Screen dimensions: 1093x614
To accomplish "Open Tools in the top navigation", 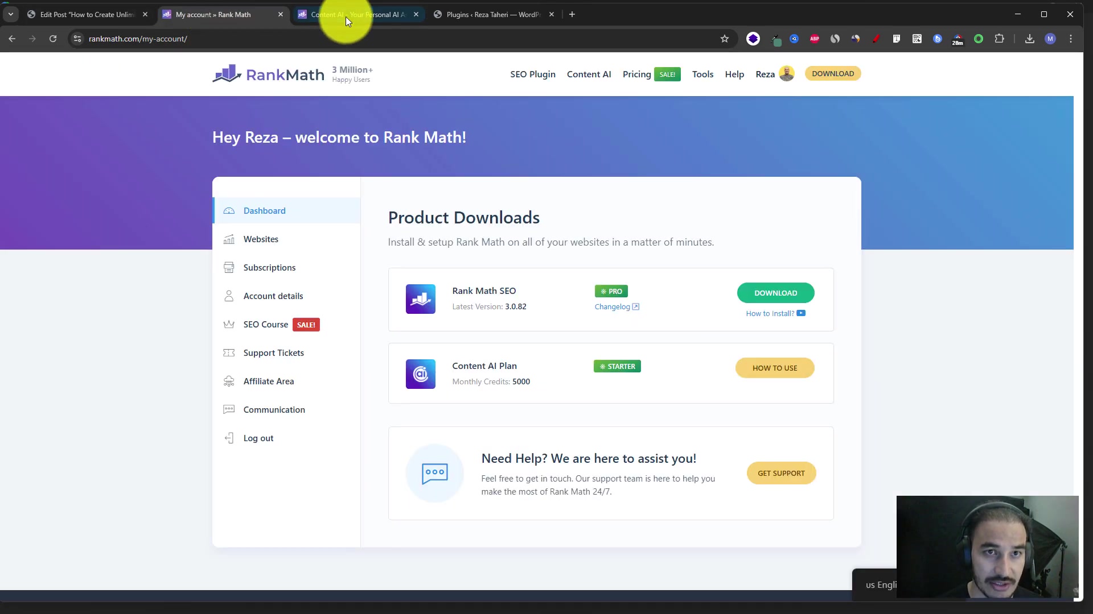I will 702,74.
